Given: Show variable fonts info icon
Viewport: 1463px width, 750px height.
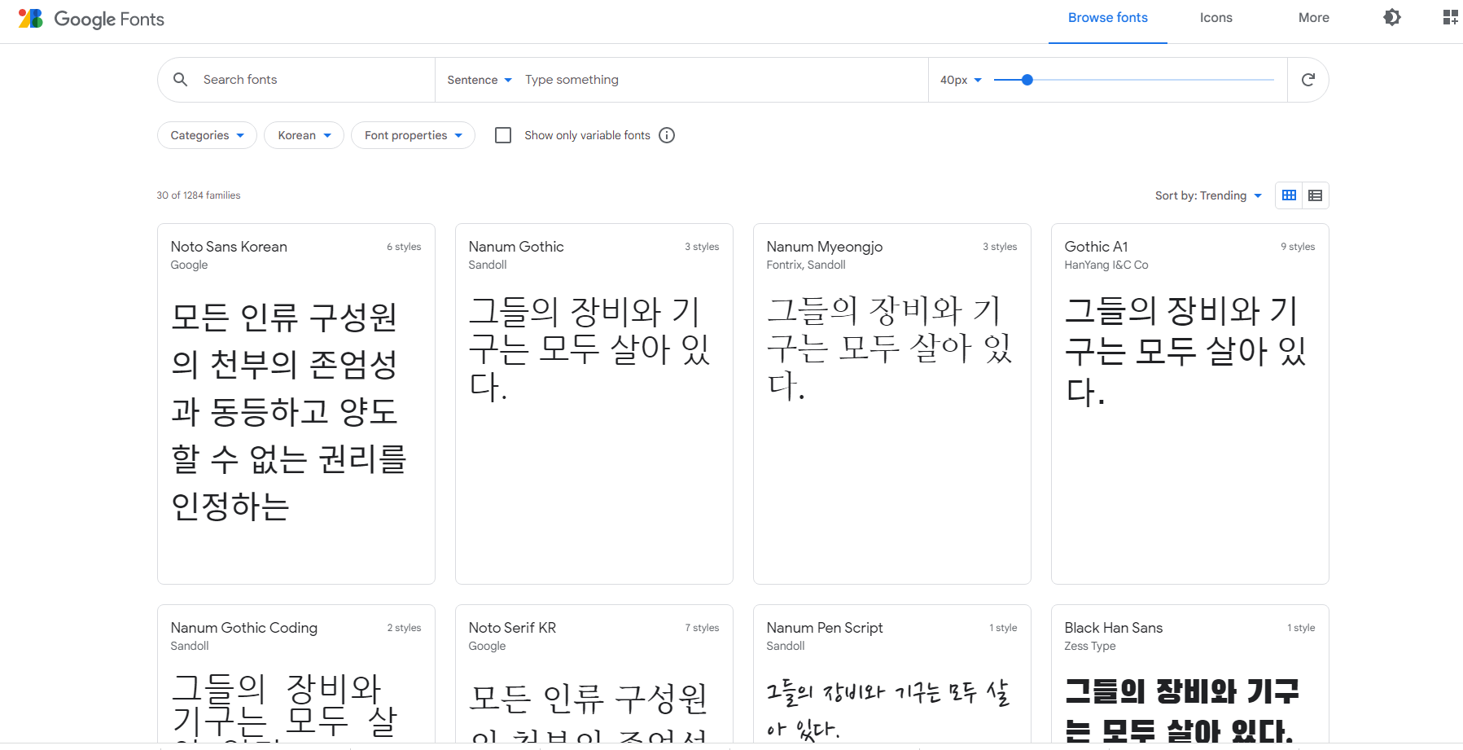Looking at the screenshot, I should coord(667,135).
